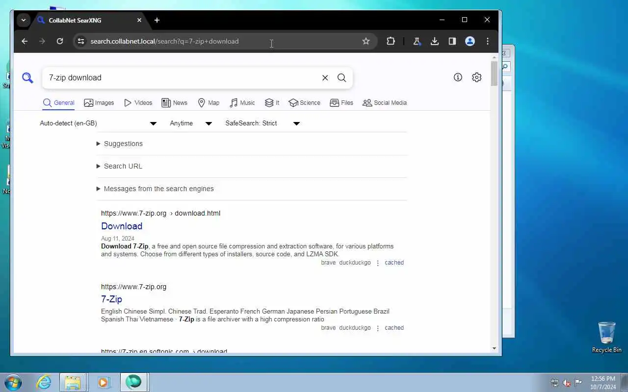Toggle browser side panel
The image size is (628, 392).
click(x=452, y=41)
